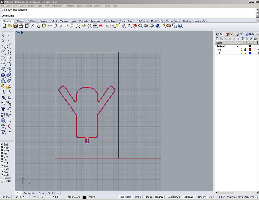Screen dimensions: 259x200
Task: Select the Circle tool in sidebar
Action: [x=3, y=52]
